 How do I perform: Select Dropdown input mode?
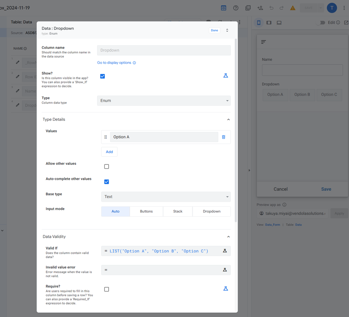click(x=211, y=211)
